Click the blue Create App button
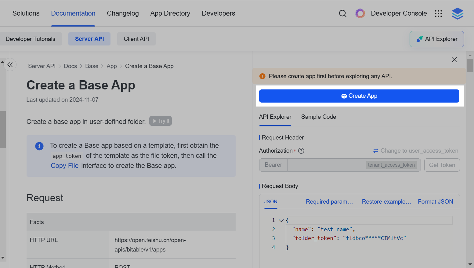 (359, 96)
